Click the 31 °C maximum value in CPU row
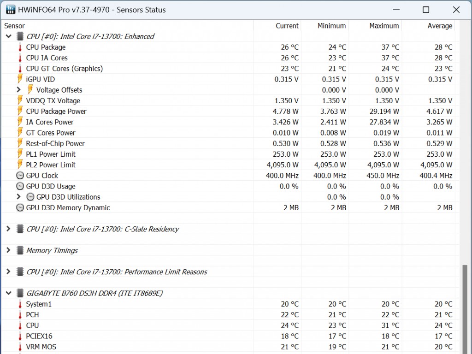 point(390,325)
